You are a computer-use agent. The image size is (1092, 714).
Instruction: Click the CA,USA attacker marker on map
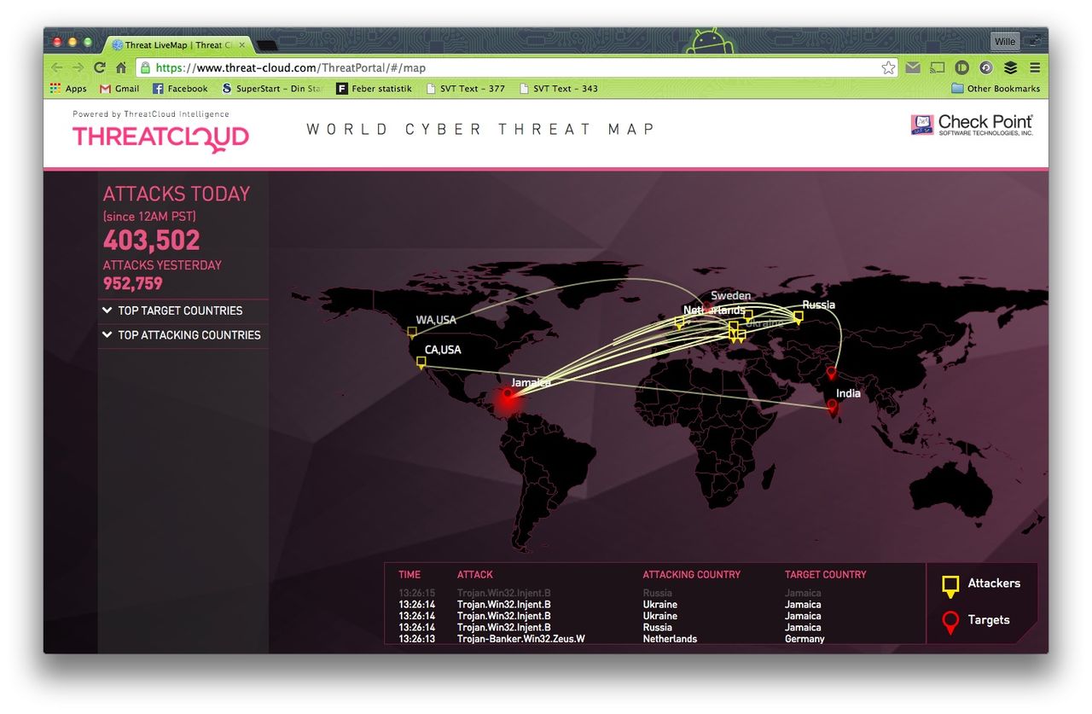(421, 363)
